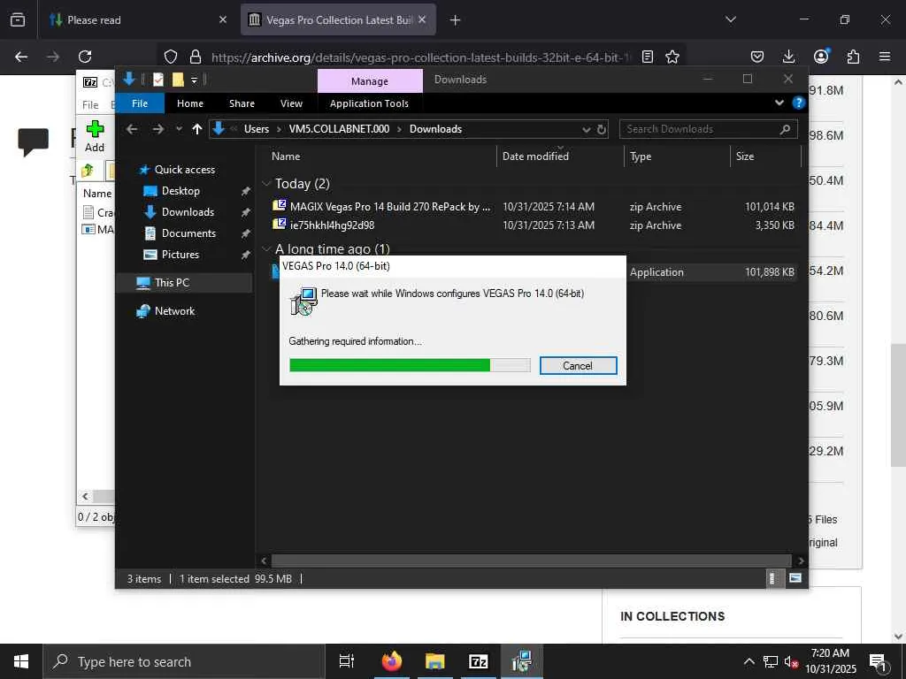Click the Search Downloads field
Viewport: 906px width, 679px height.
coord(708,129)
